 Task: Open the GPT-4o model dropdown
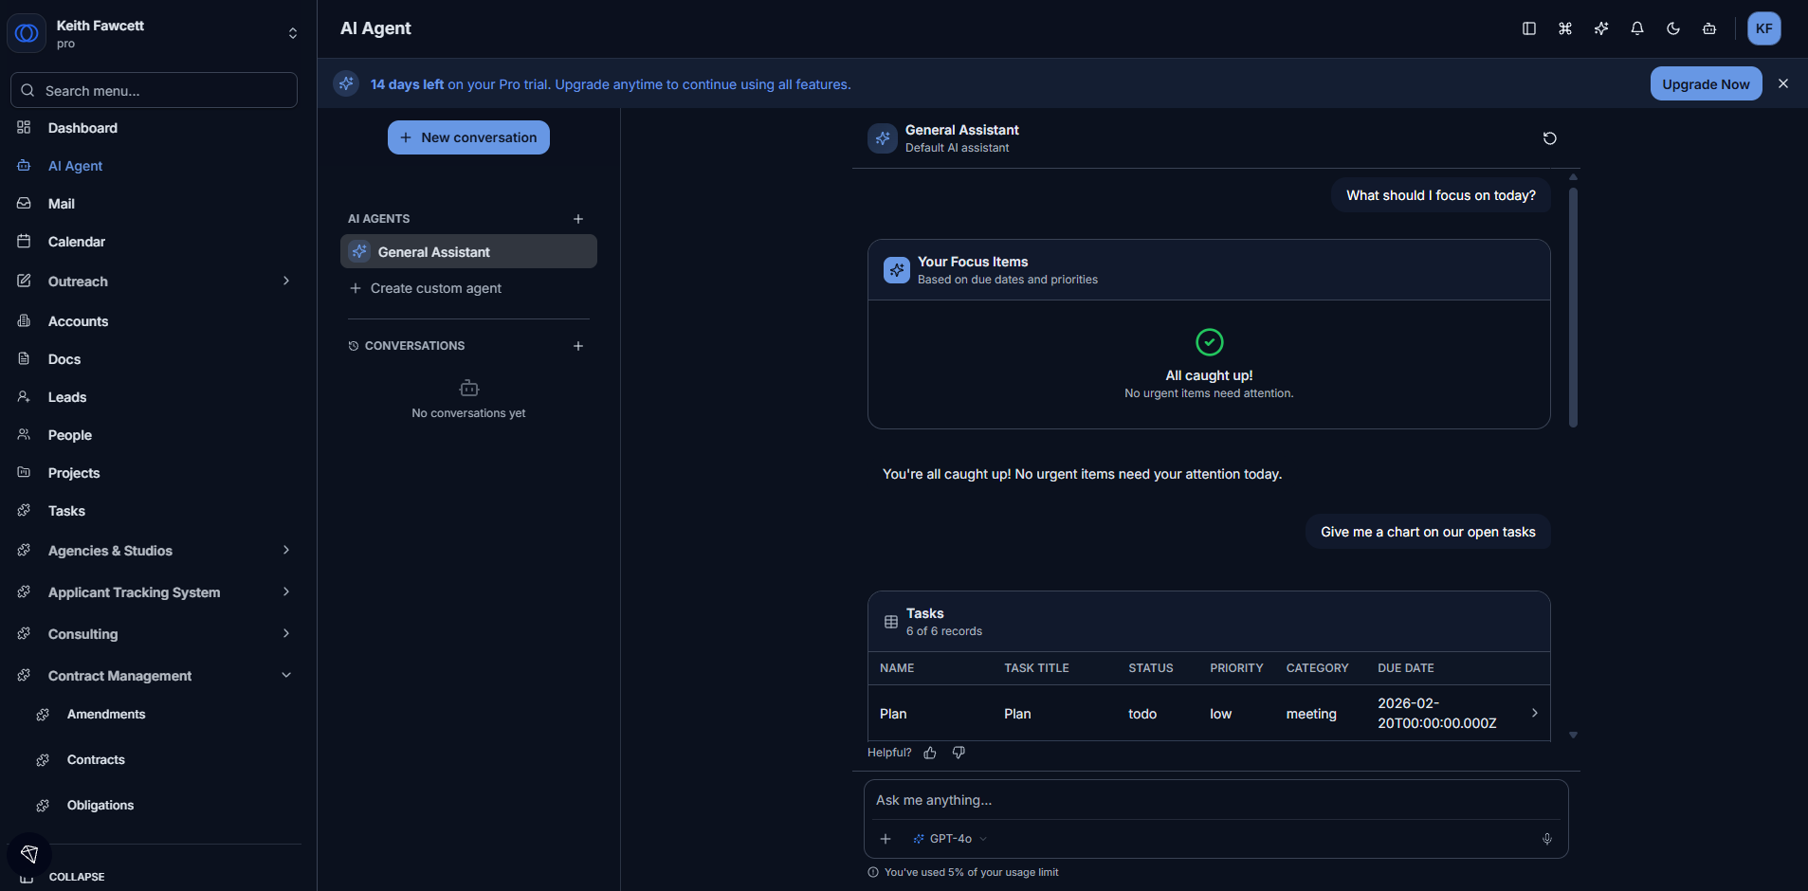click(x=951, y=838)
